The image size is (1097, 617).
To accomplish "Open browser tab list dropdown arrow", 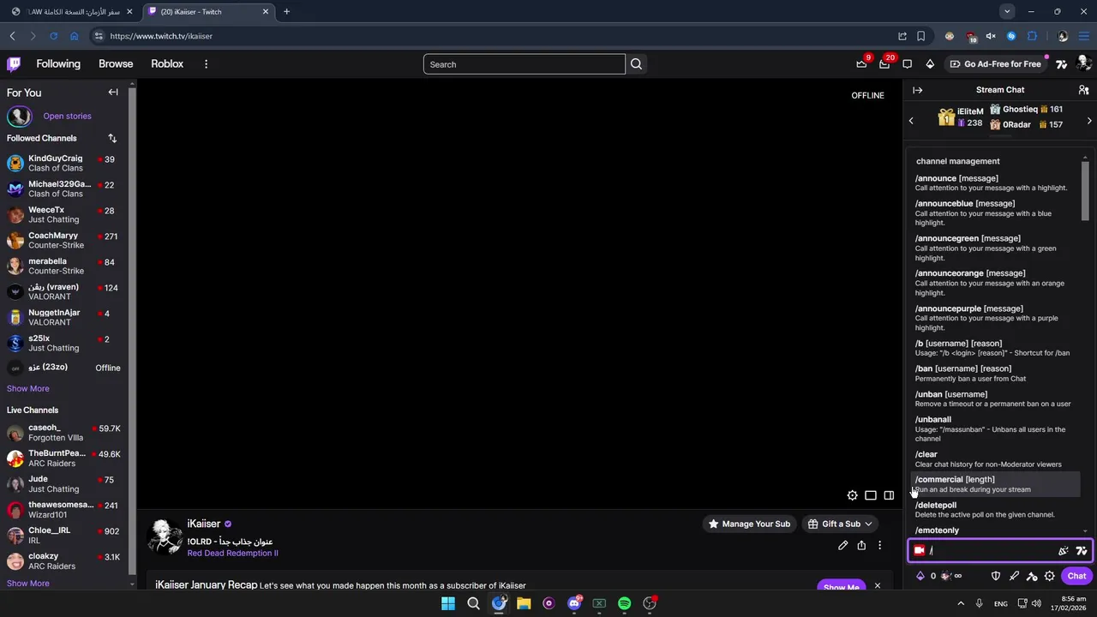I will 1007,11.
